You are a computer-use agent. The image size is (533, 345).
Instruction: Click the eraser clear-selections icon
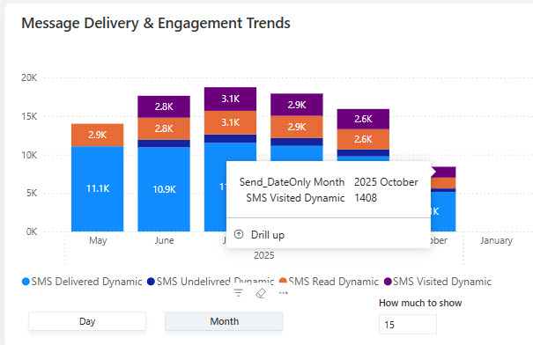261,293
